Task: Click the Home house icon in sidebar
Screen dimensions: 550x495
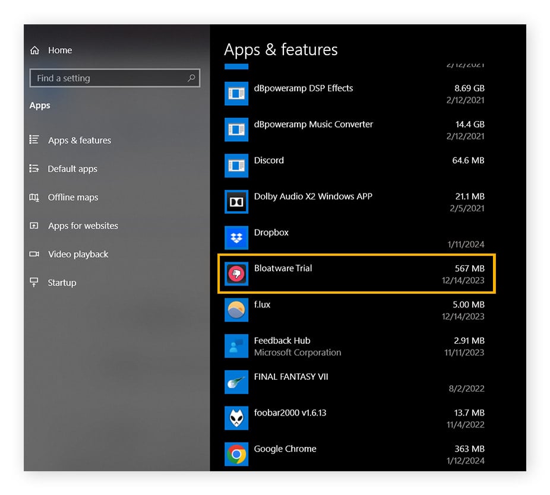Action: 35,50
